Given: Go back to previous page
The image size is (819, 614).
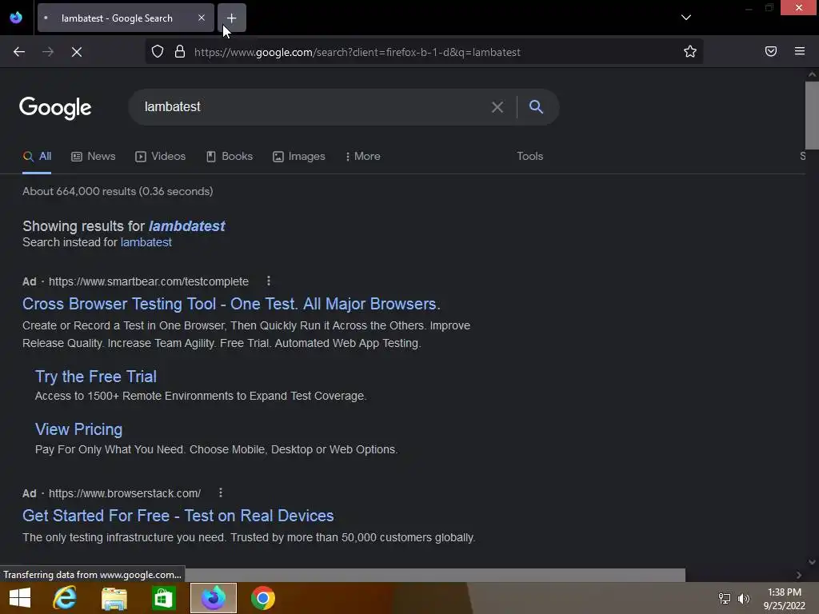Looking at the screenshot, I should pos(19,52).
